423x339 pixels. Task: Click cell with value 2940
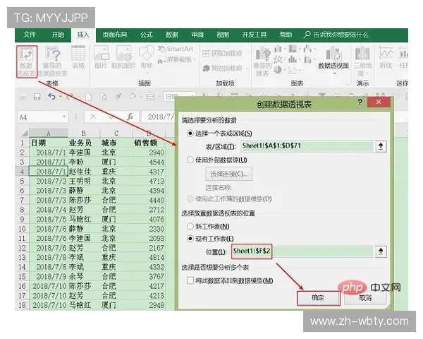[x=149, y=153]
